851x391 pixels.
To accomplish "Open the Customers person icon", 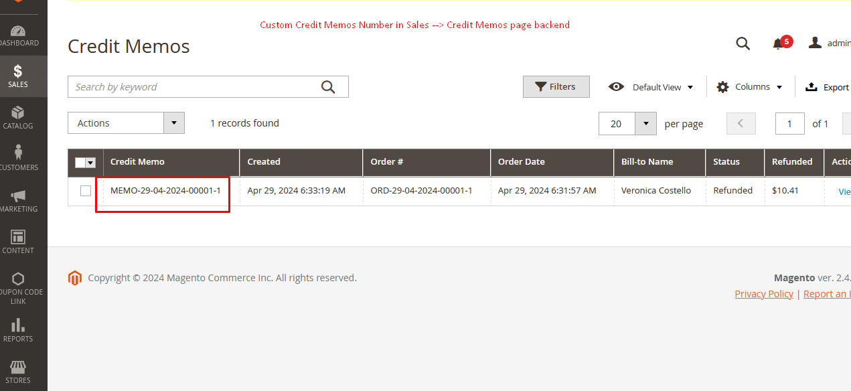I will pyautogui.click(x=18, y=158).
